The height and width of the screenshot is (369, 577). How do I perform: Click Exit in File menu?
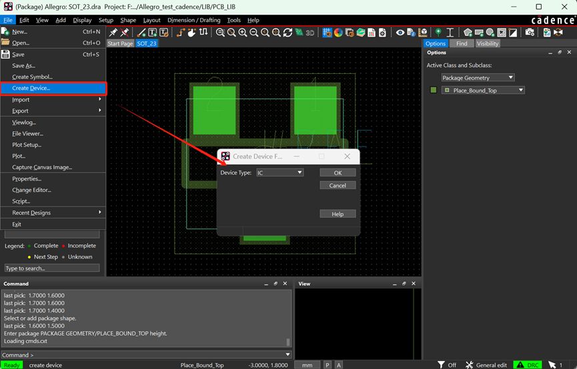click(53, 224)
